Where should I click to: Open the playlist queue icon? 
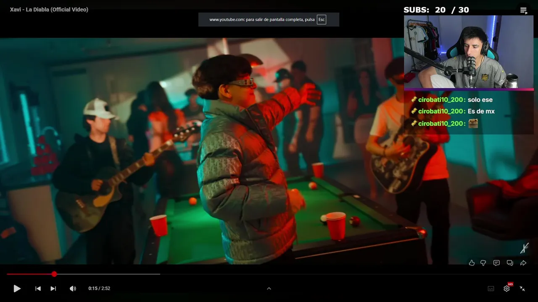[523, 10]
